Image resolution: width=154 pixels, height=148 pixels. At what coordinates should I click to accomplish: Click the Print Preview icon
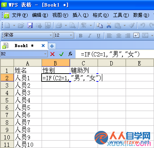[72, 25]
